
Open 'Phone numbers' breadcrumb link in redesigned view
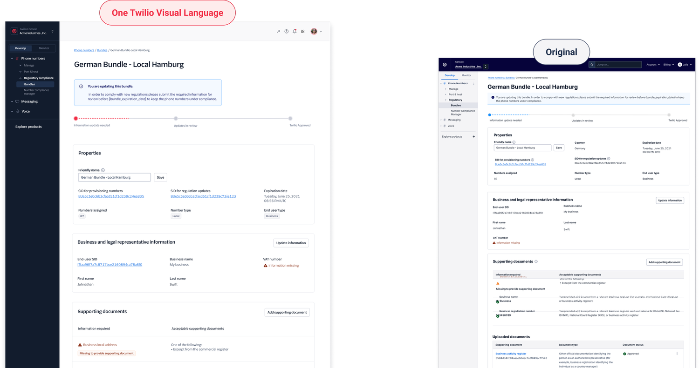click(84, 50)
